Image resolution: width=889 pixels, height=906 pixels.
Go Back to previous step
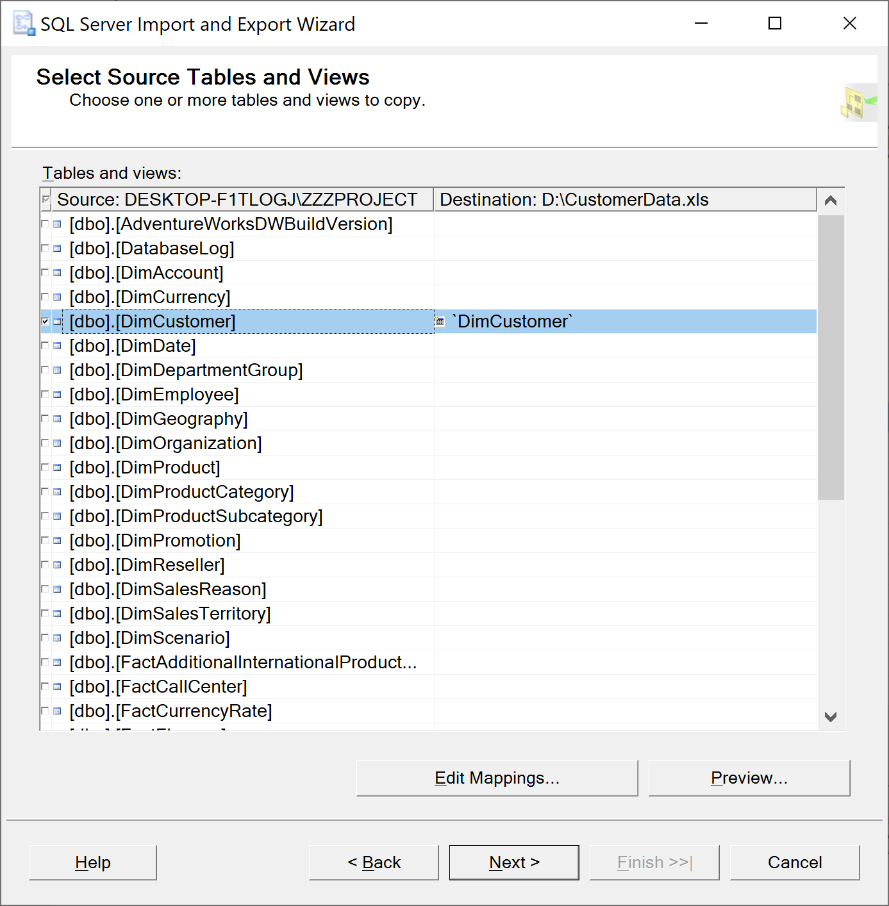[x=374, y=862]
